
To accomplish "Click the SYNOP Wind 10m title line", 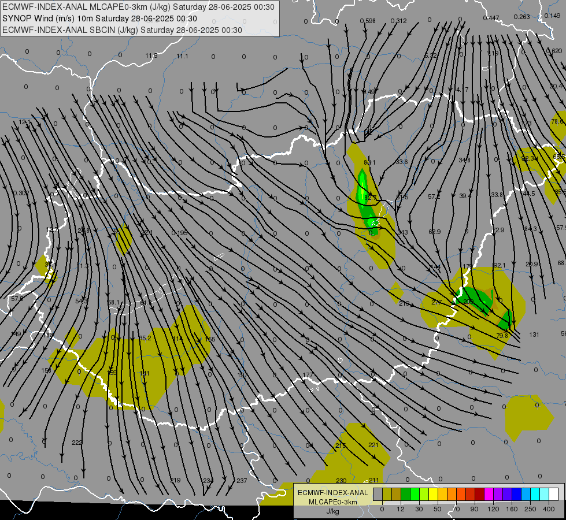I will tap(99, 18).
